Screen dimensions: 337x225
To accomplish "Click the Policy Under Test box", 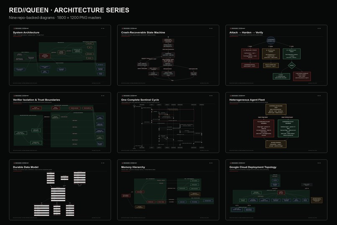I will coord(271,65).
